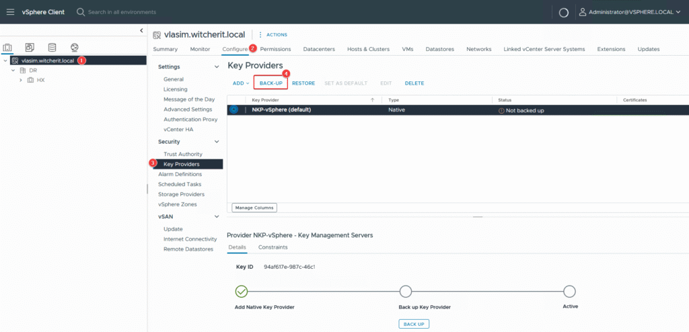The image size is (689, 332).
Task: Open the VMs and Templates inventory view
Action: tap(30, 48)
